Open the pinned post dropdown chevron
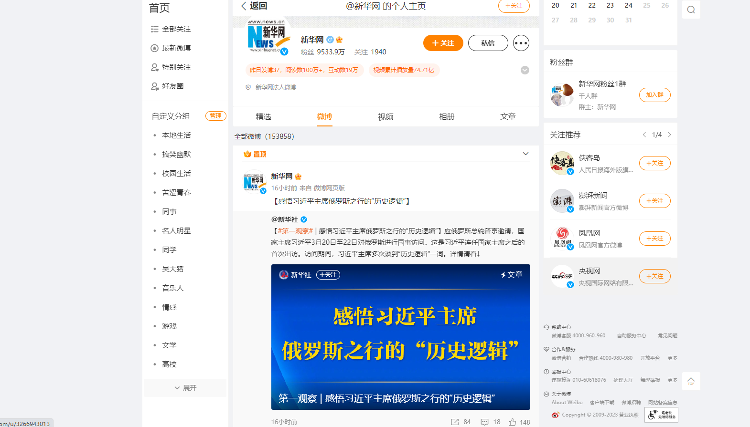The height and width of the screenshot is (427, 750). pyautogui.click(x=525, y=154)
